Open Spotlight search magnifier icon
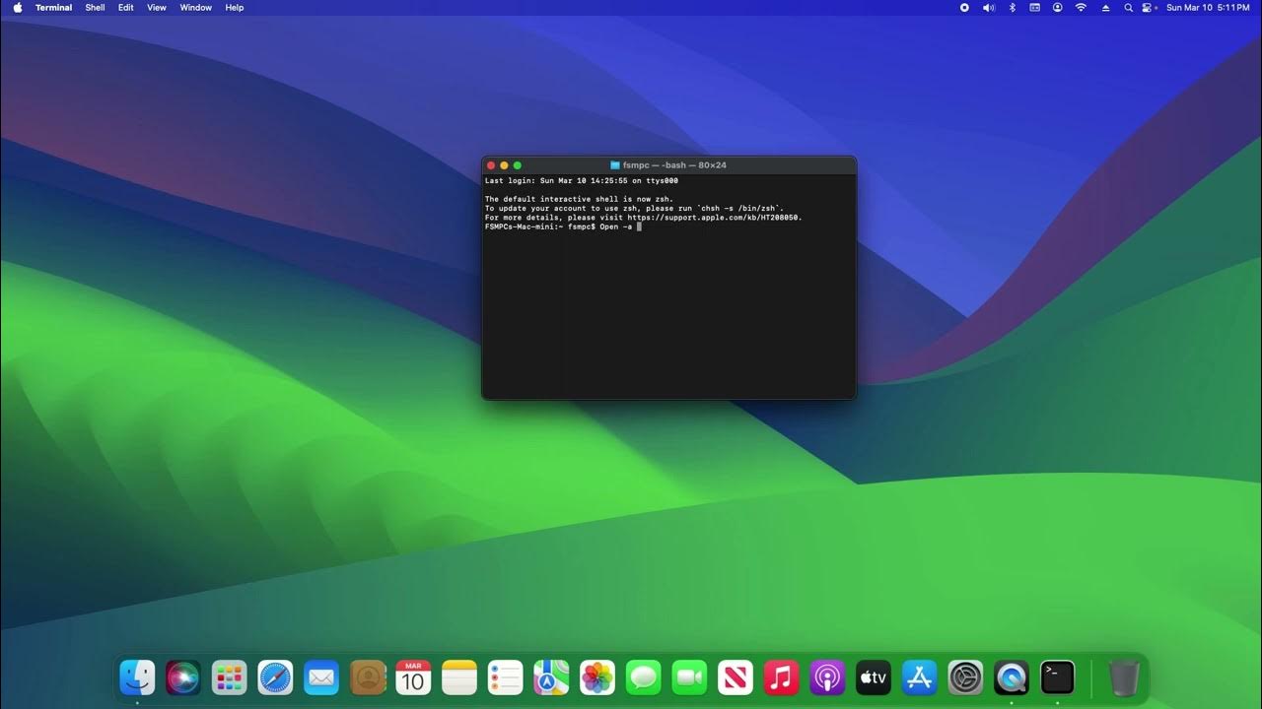The width and height of the screenshot is (1262, 709). click(1128, 7)
